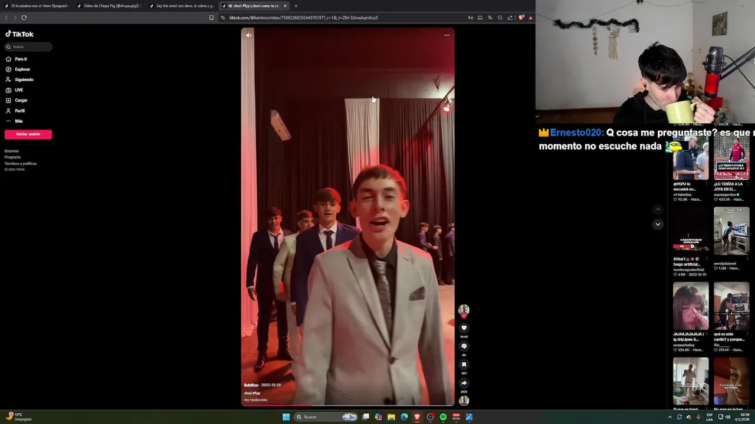Open the Para ti feed

(x=17, y=59)
